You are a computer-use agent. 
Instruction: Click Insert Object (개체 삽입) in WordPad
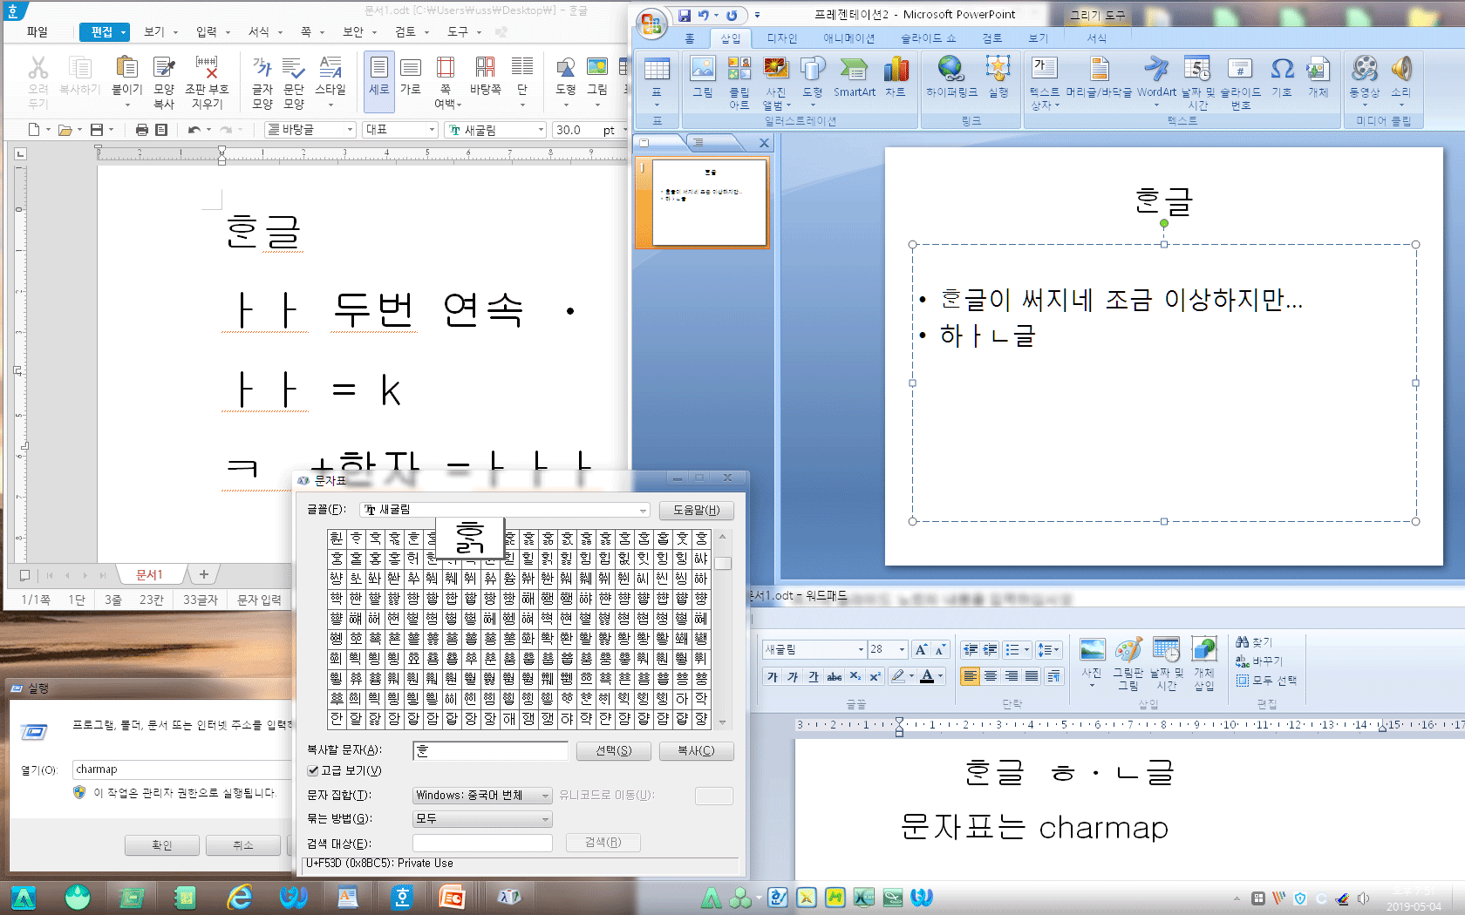(1204, 664)
